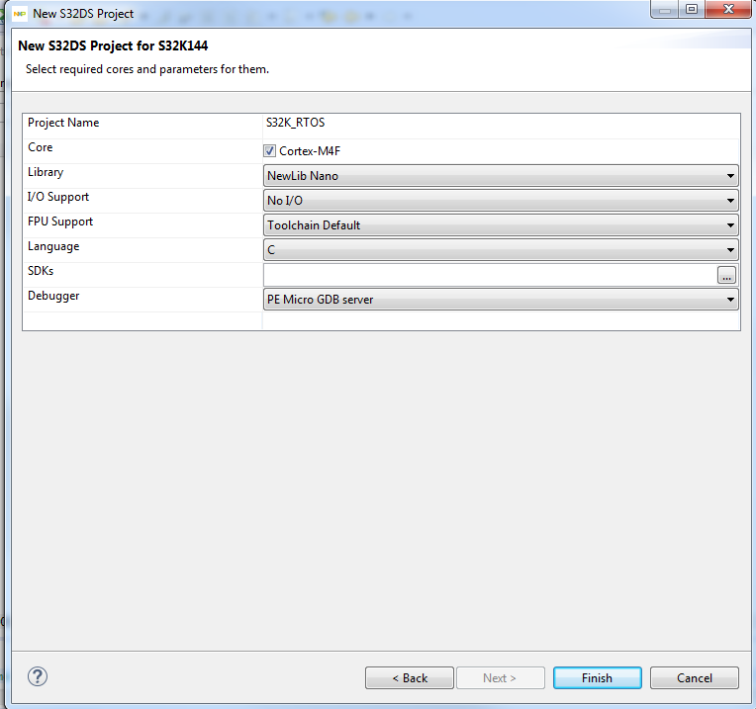Open the I/O Support dropdown
Screen dimensions: 756x709
tap(501, 201)
